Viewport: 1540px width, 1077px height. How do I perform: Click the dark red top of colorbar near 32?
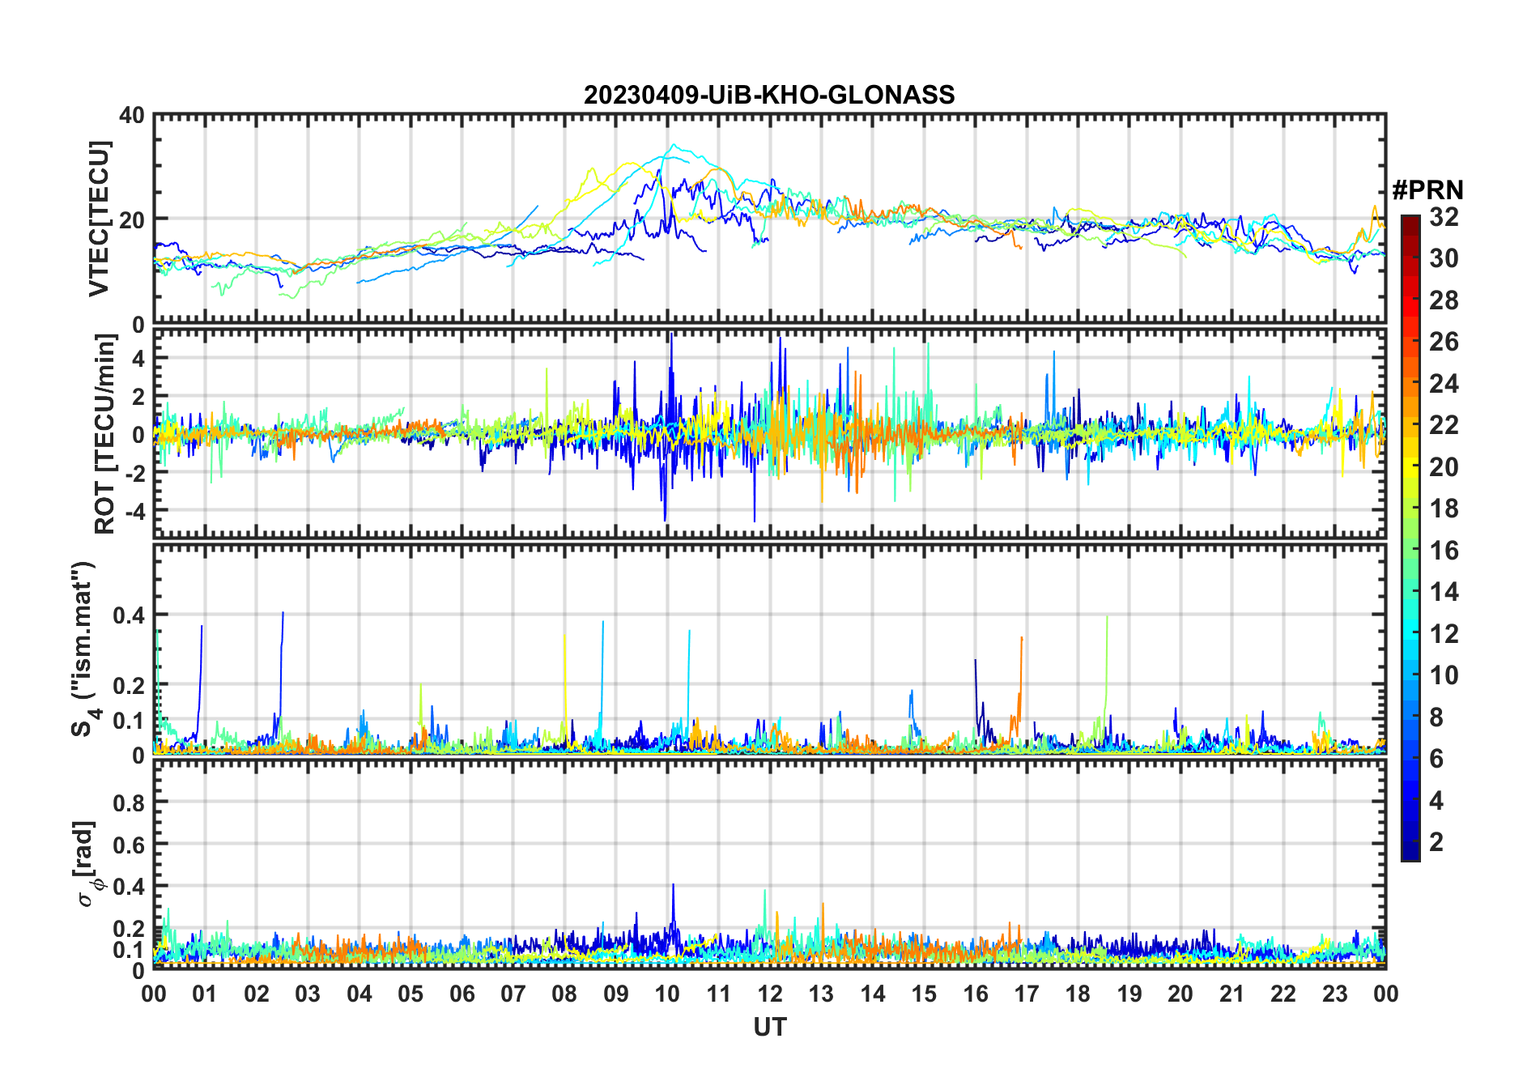[x=1410, y=224]
